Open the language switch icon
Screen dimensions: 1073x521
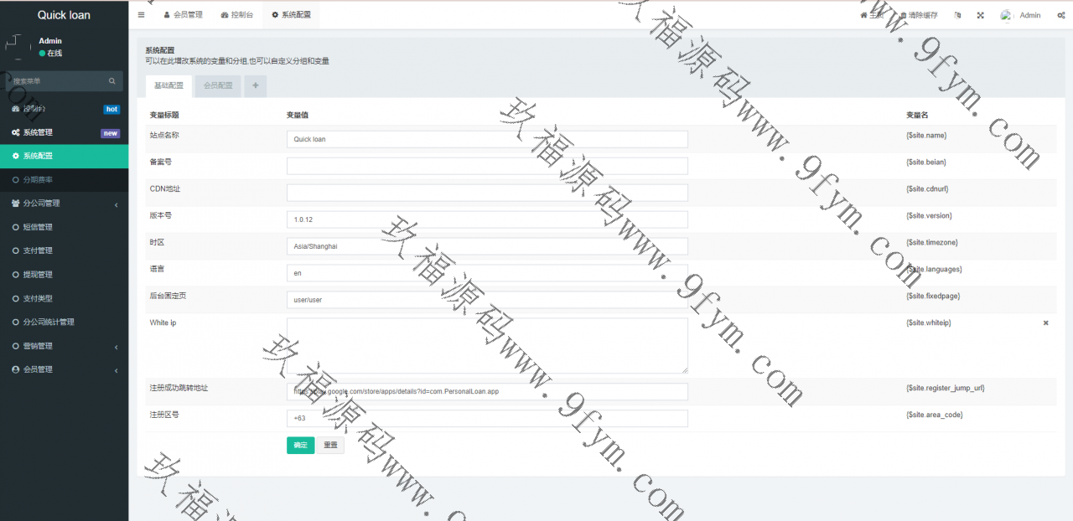point(957,15)
